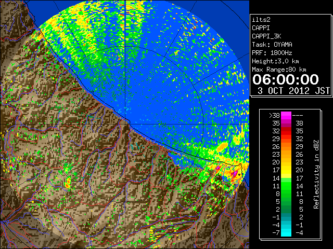Select the date 3 OCT 2012 JST

coord(293,91)
